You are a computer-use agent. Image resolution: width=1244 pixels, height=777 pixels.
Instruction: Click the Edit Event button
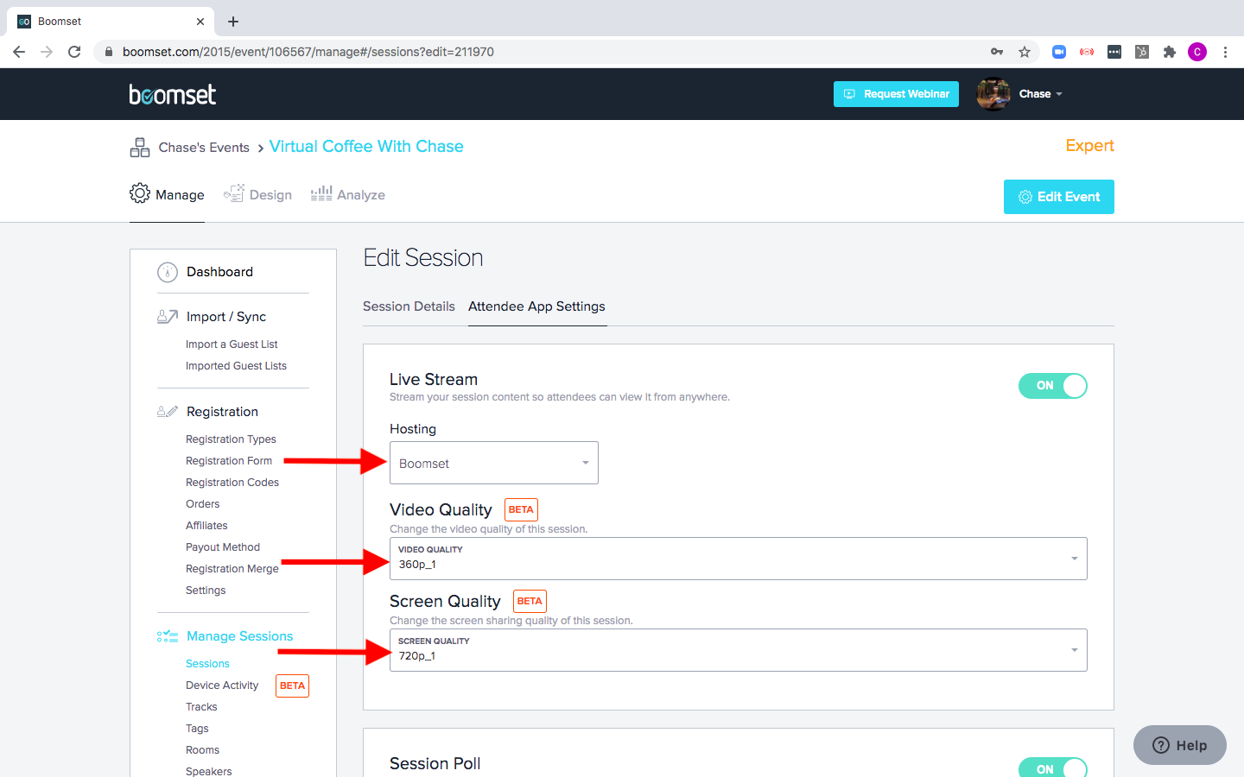[x=1059, y=197]
